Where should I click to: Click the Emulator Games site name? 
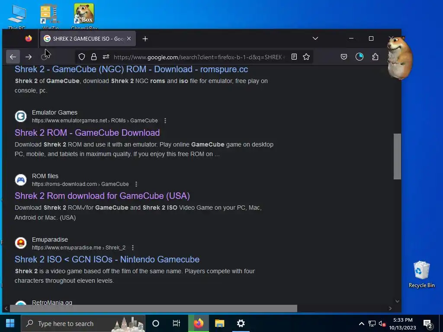55,112
